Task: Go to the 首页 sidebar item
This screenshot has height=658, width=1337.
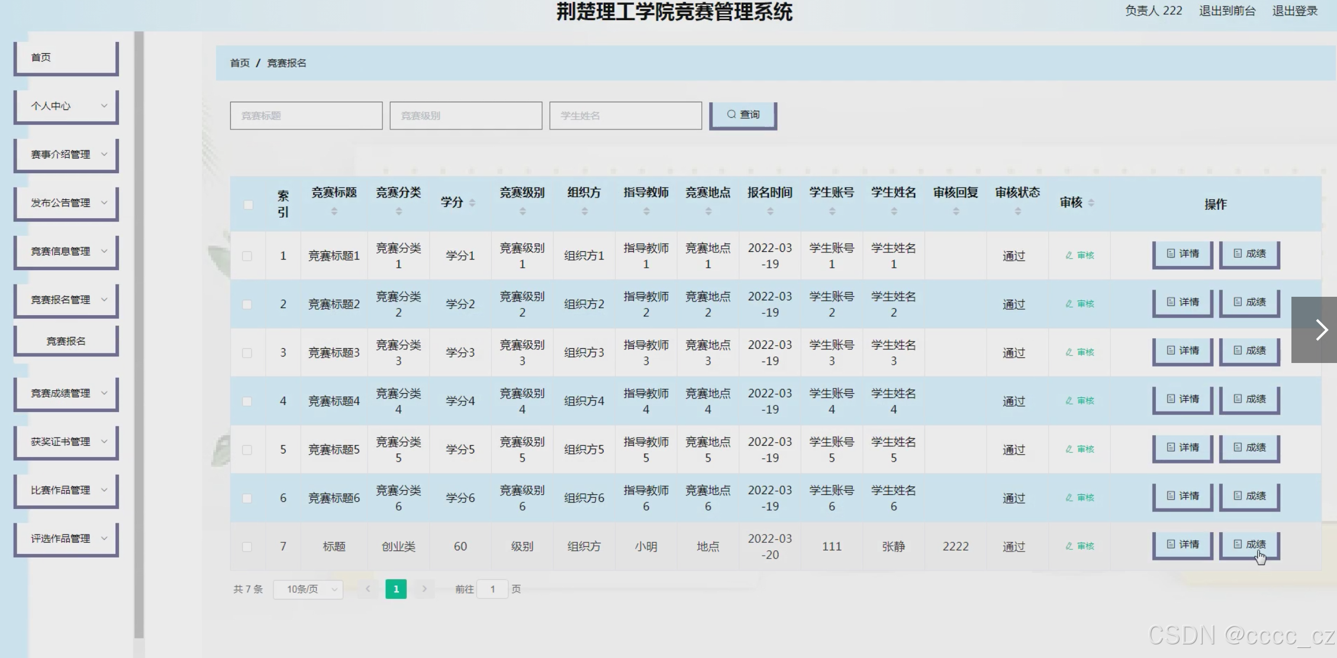Action: click(66, 57)
